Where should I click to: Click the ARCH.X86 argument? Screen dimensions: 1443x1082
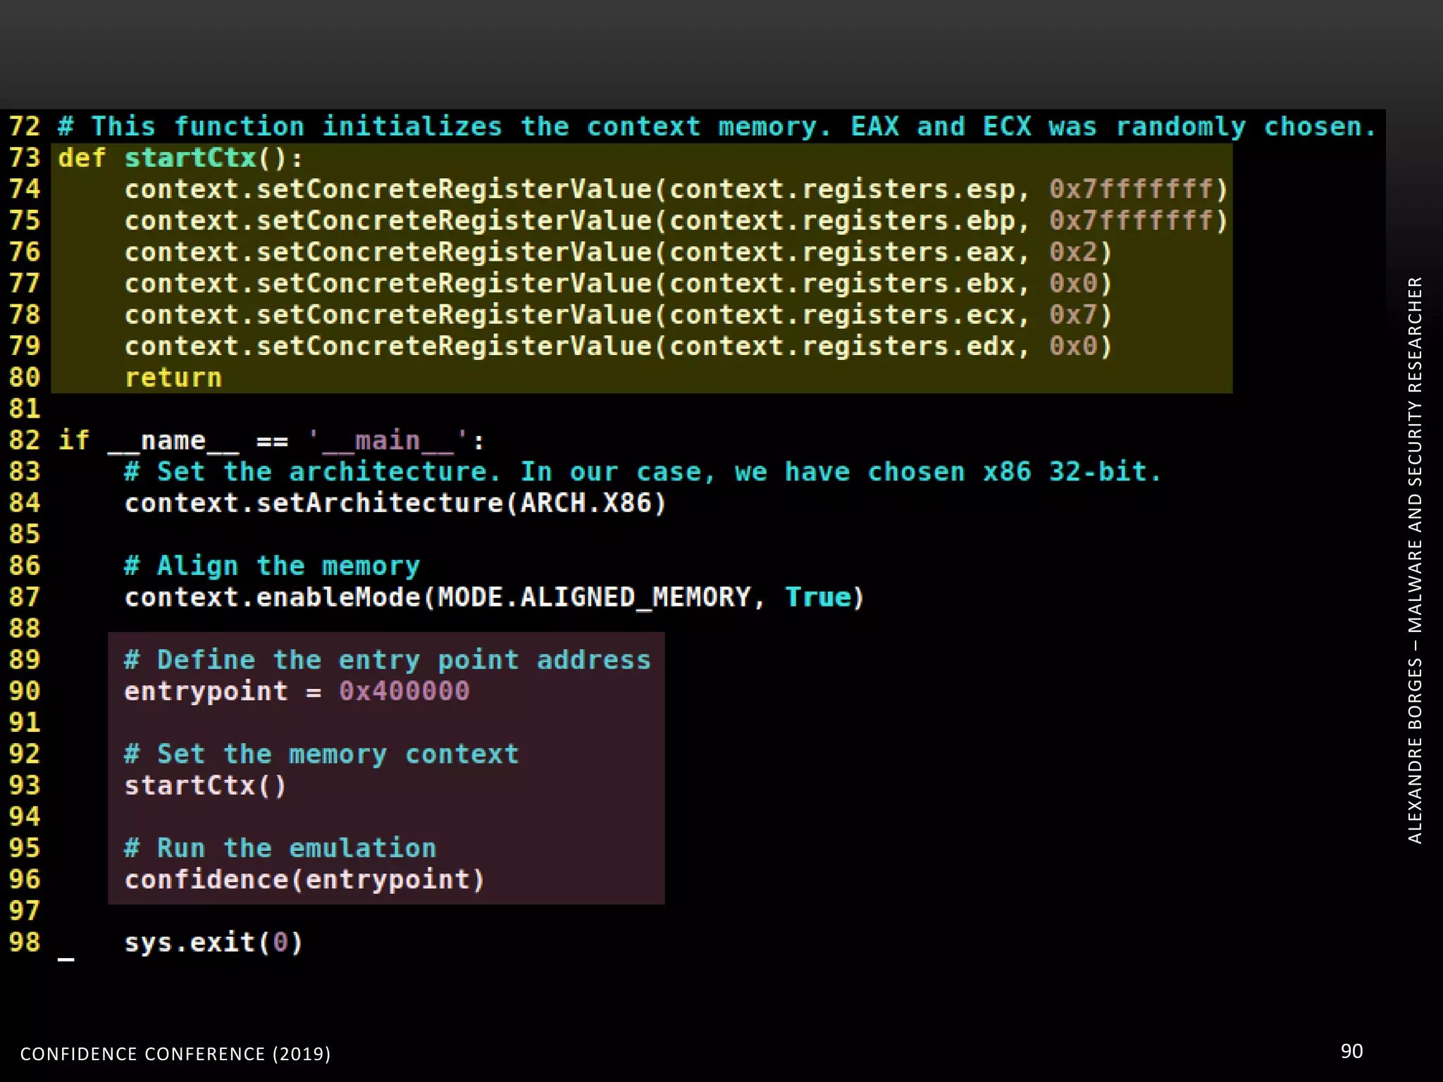coord(587,504)
